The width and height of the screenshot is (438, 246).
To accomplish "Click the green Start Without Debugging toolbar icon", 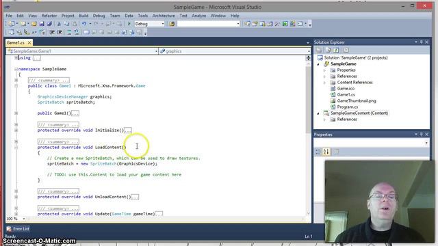I will (285, 24).
